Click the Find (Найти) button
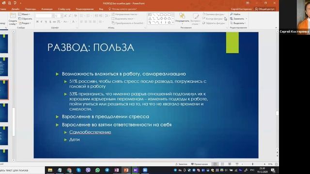The width and height of the screenshot is (310, 174). (235, 14)
